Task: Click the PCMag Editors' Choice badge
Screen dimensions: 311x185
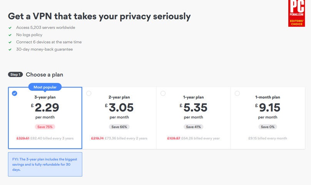Action: coord(296,13)
